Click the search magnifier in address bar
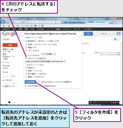Image resolution: width=123 pixels, height=128 pixels. (52, 22)
